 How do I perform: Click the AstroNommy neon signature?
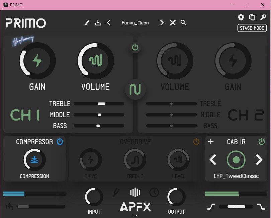coord(23,41)
